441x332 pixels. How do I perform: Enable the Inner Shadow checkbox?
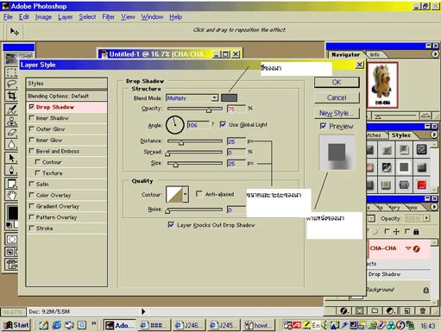(32, 118)
